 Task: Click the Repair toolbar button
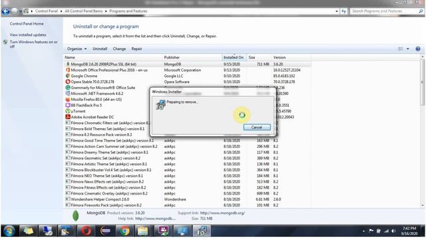[136, 48]
